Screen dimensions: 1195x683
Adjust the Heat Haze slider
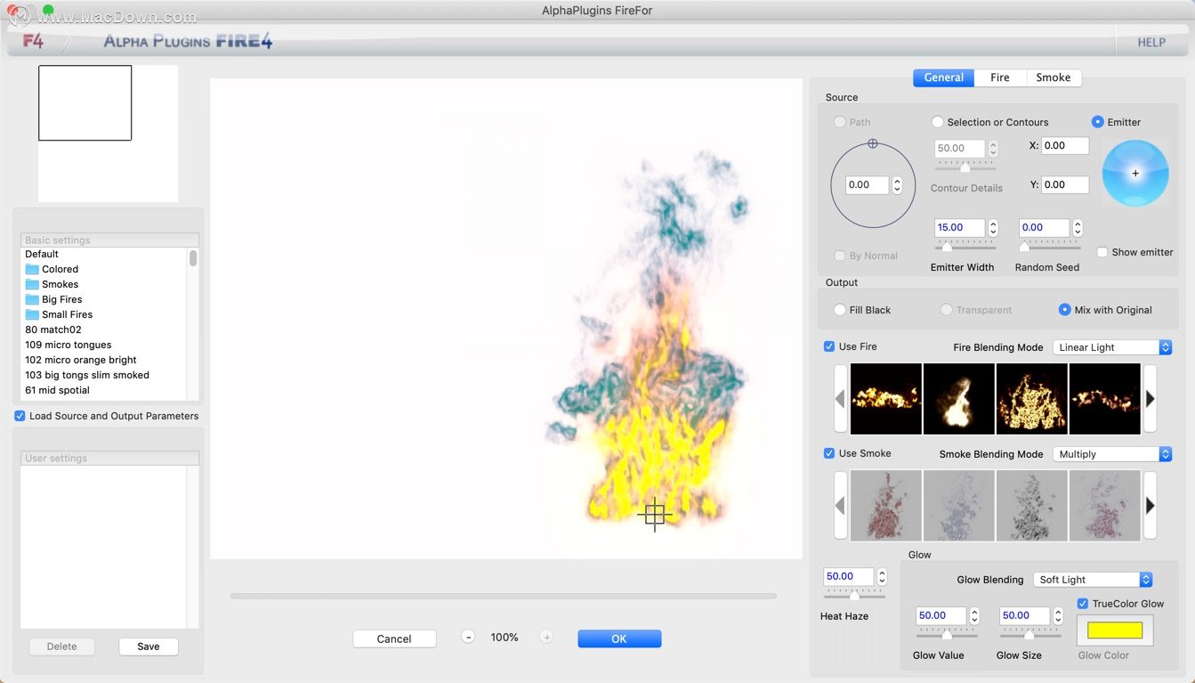(x=854, y=595)
